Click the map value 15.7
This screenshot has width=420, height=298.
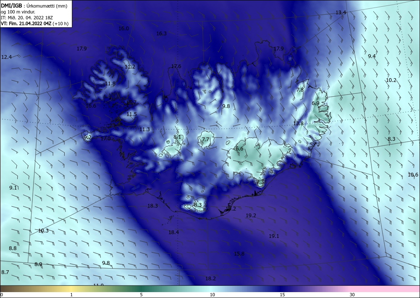131,103
